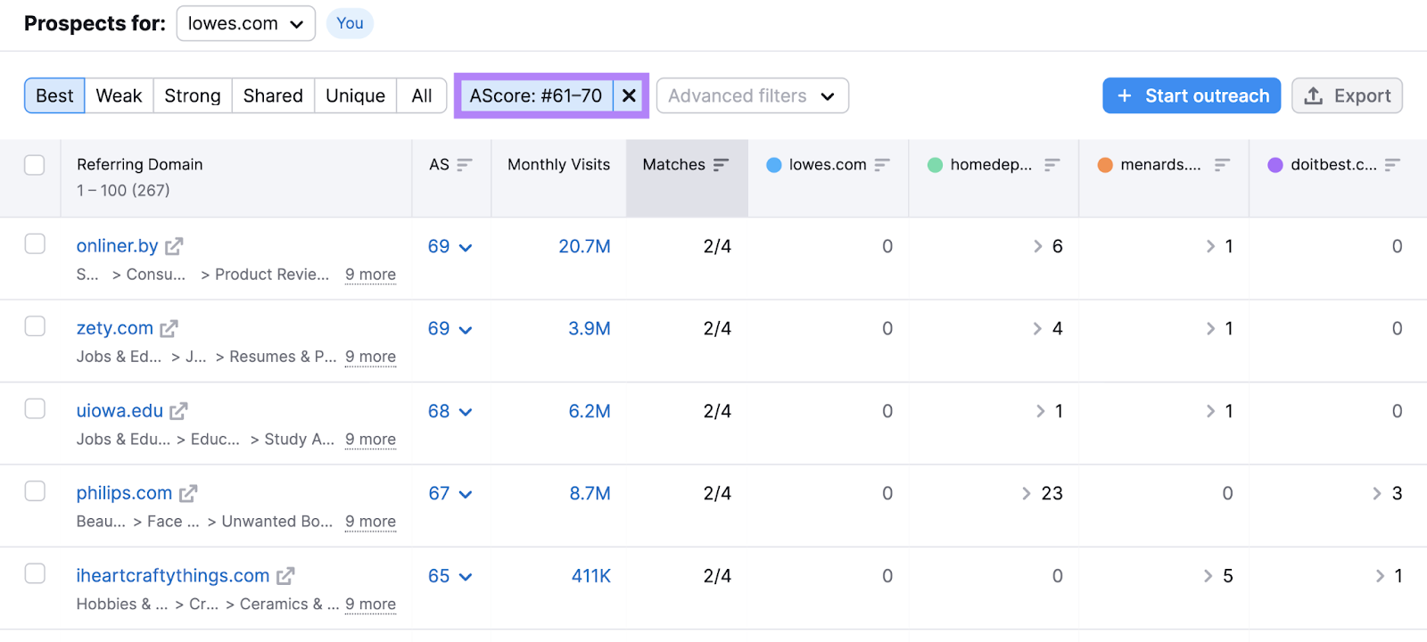This screenshot has width=1427, height=642.
Task: Expand homedepot backlinks arrow for uiowa.edu
Action: coord(1040,411)
